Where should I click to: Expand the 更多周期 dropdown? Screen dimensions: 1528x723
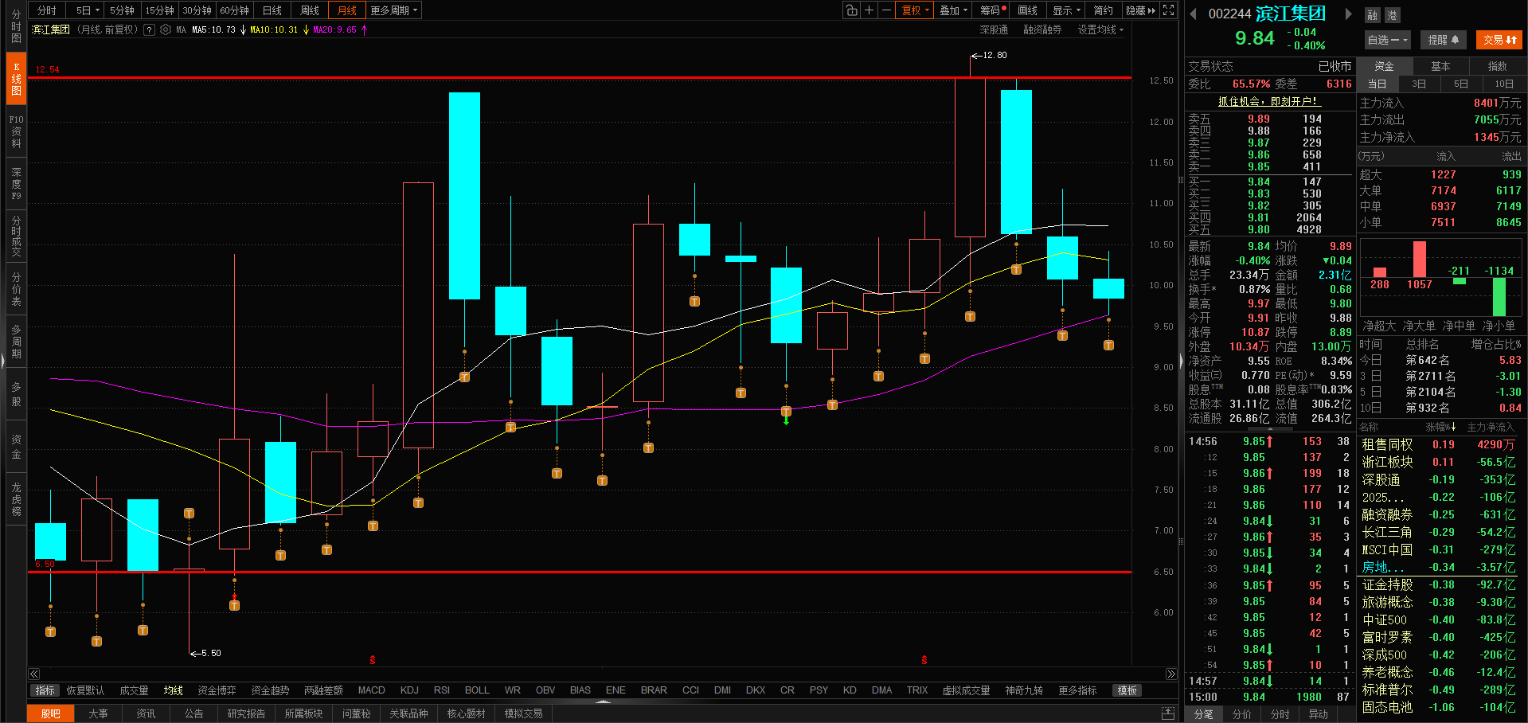coord(393,10)
